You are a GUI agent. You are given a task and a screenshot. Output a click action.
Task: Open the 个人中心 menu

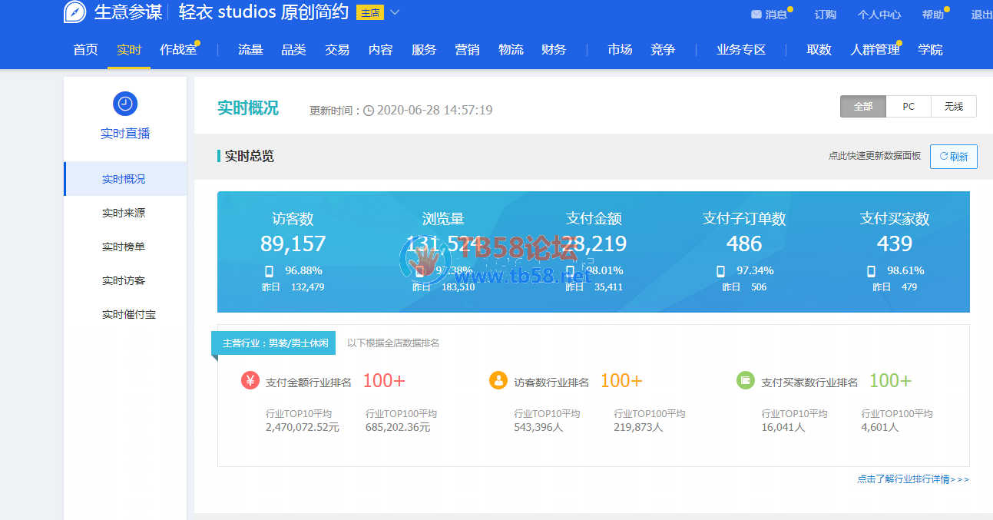pyautogui.click(x=879, y=15)
